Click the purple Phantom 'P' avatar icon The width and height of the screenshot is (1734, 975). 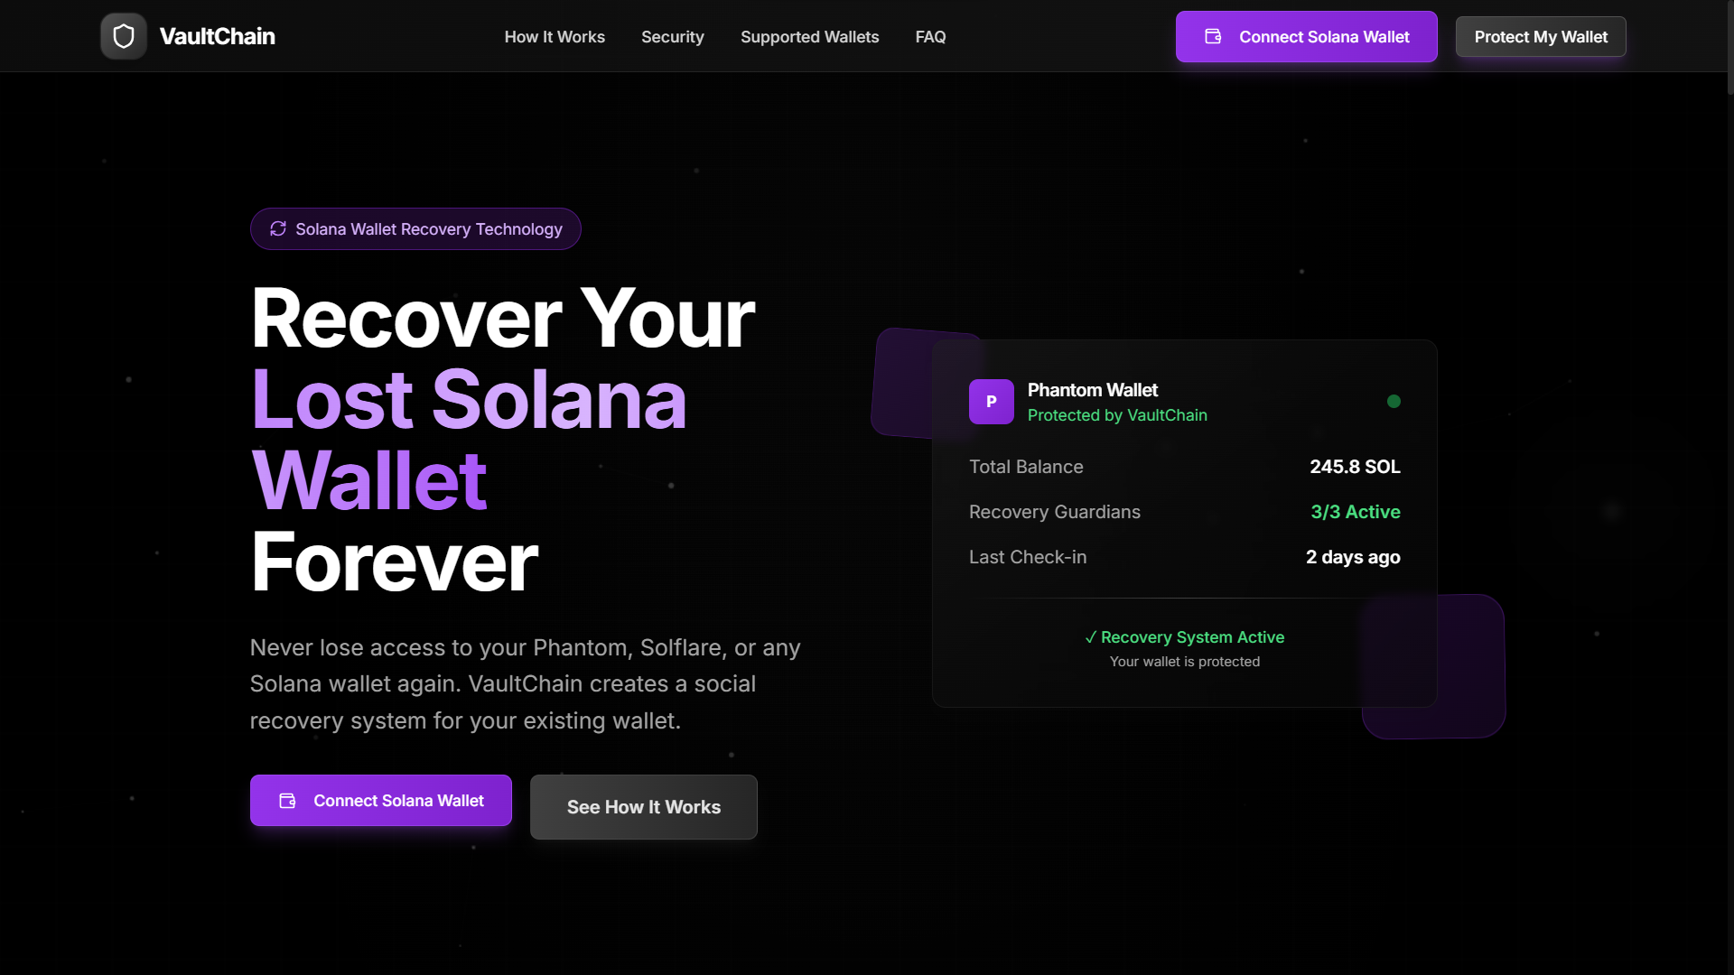[991, 402]
